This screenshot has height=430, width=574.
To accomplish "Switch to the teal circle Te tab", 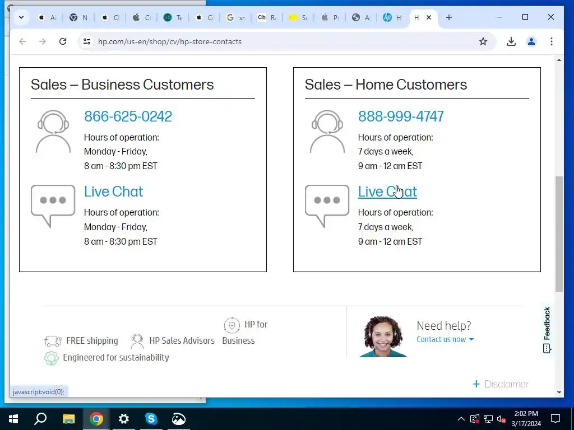I will tap(173, 17).
